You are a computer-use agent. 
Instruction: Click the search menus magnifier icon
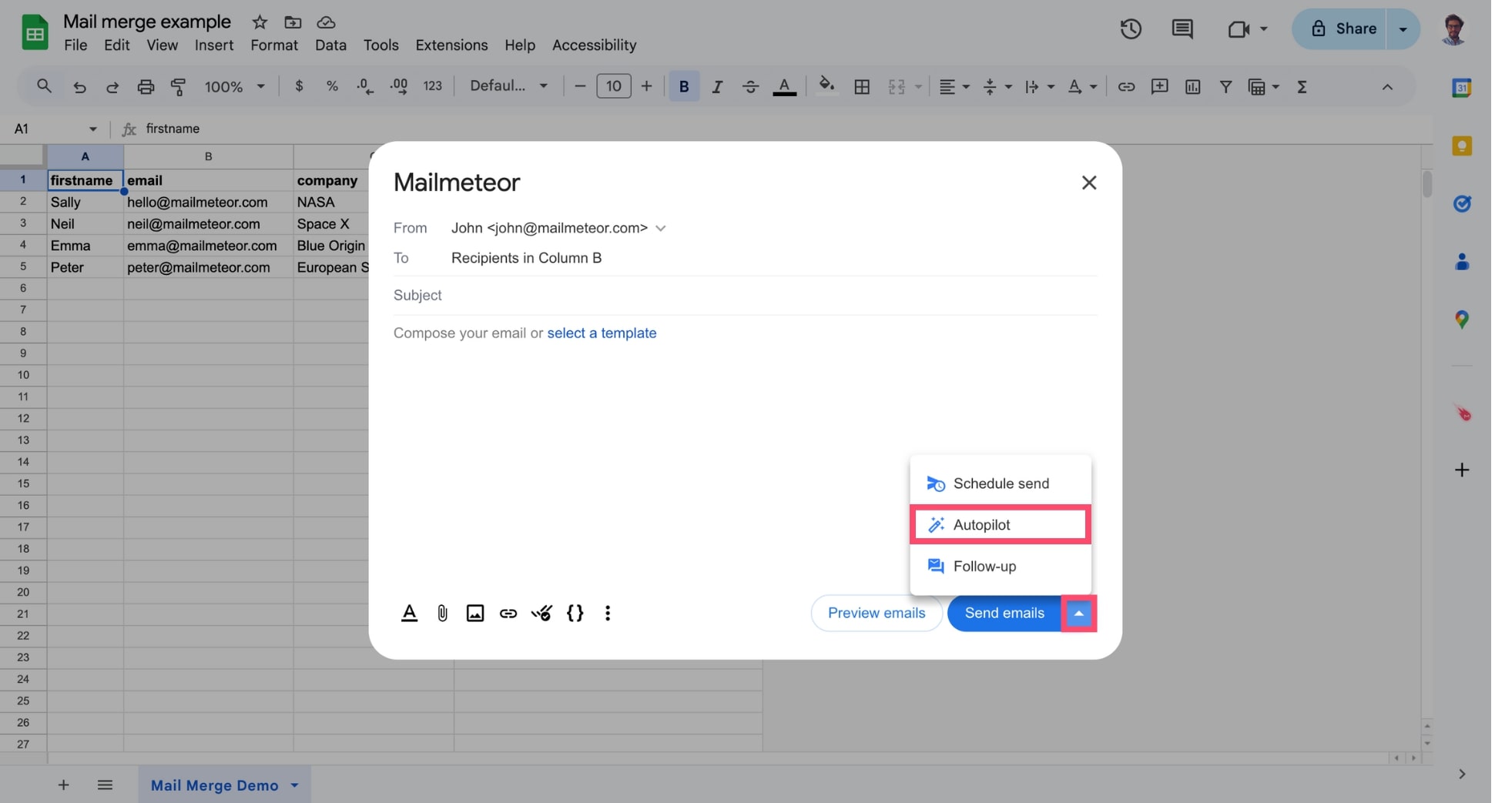44,86
